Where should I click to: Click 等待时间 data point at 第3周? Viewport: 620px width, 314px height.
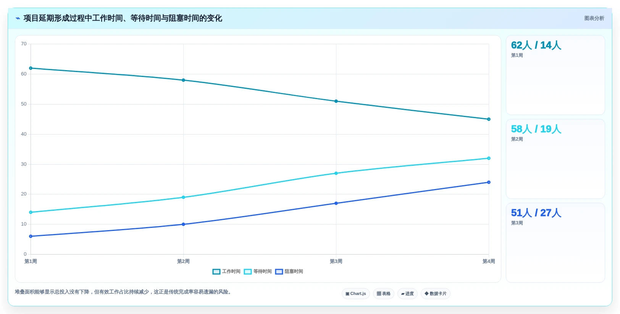[336, 173]
